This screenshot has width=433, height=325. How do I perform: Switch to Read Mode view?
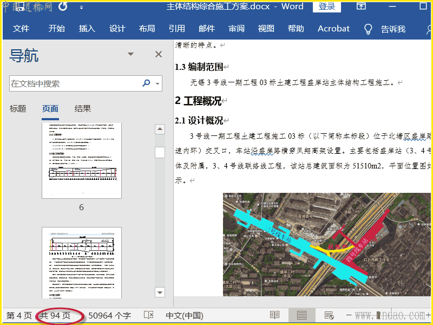click(275, 315)
